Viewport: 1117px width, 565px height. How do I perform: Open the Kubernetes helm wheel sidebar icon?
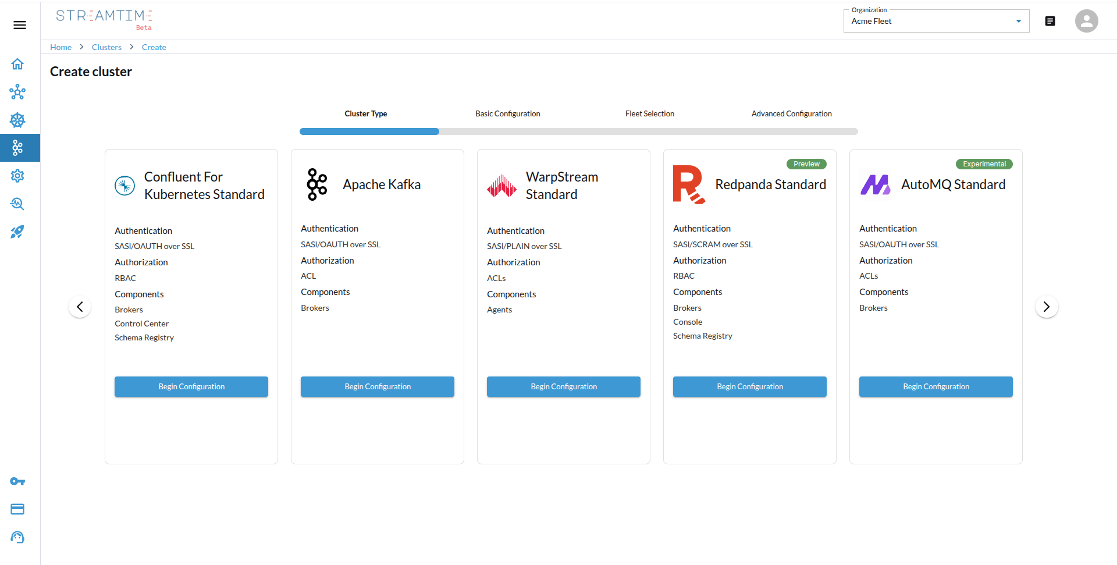tap(17, 120)
